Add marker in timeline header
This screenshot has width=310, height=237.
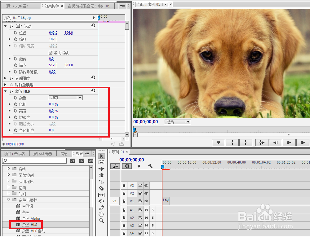(139, 166)
